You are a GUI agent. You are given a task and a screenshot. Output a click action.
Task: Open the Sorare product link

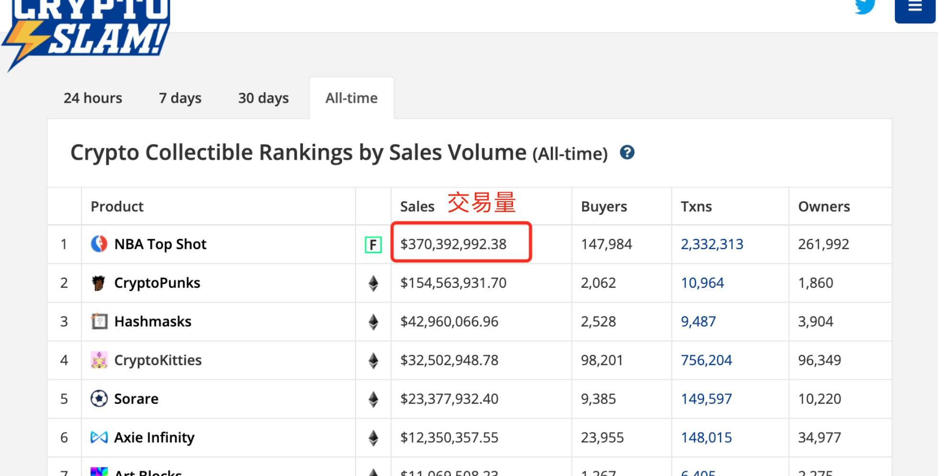[136, 399]
